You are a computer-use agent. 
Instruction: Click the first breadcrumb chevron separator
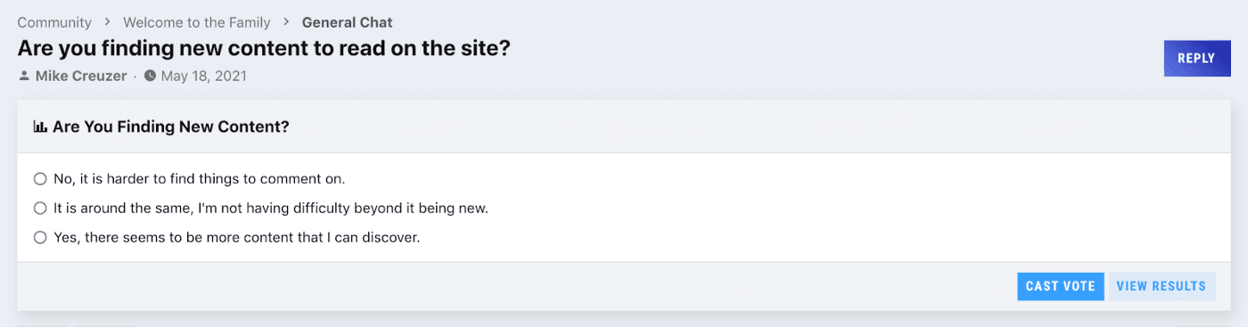[x=107, y=22]
